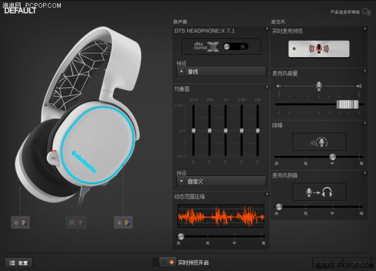This screenshot has height=271, width=376.
Task: Open the 自定义 equalizer preset dropdown
Action: (x=221, y=181)
